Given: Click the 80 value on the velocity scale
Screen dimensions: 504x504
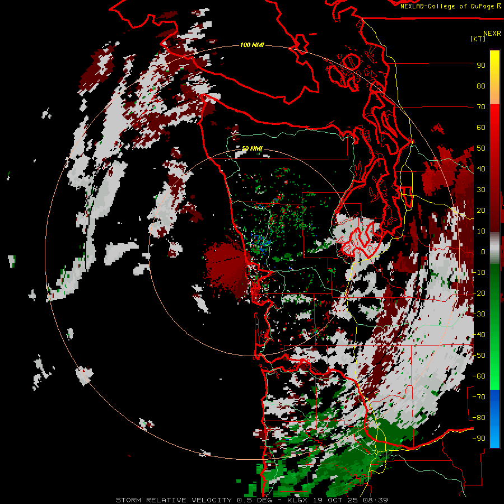Looking at the screenshot, I should 481,86.
